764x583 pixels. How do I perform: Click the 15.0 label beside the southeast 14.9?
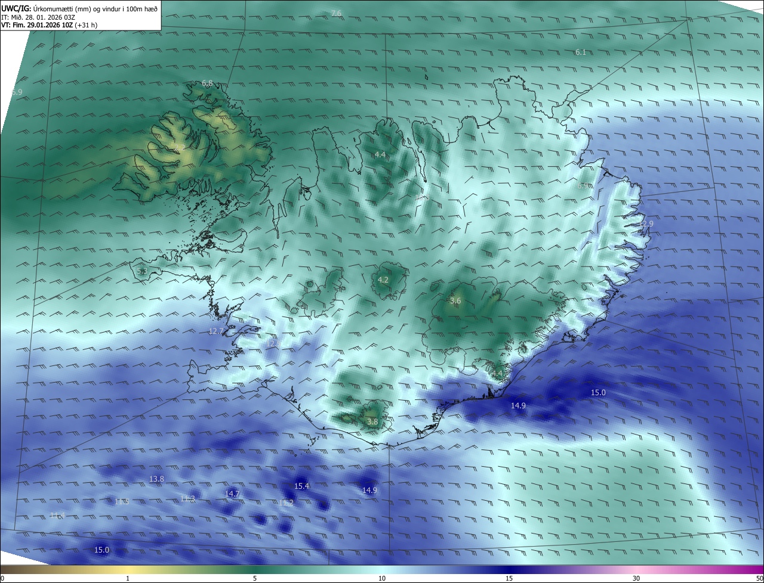tap(598, 392)
